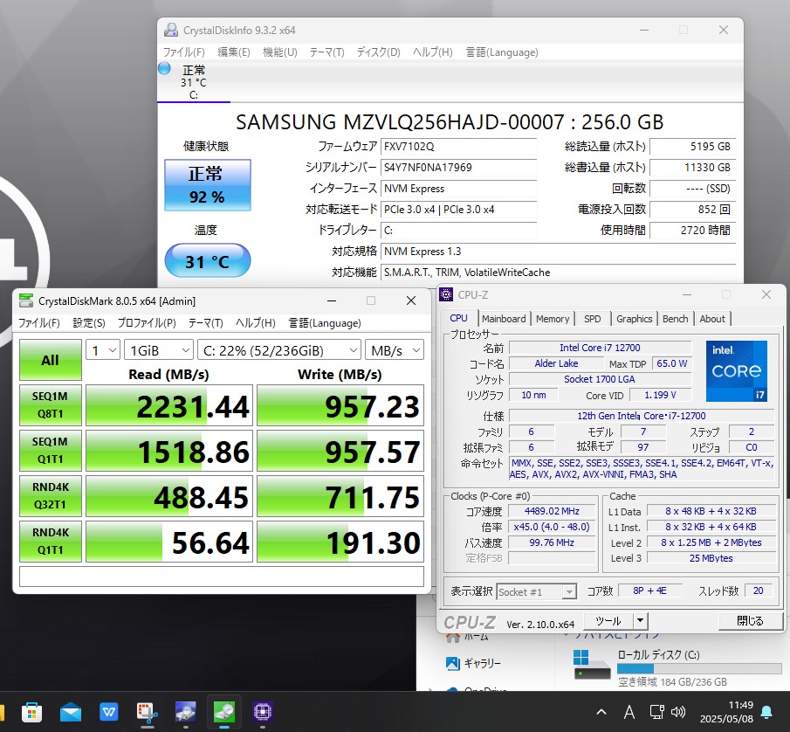790x732 pixels.
Task: Open the Help (ヘルプ) menu in CrystalDiskMark
Action: [256, 322]
